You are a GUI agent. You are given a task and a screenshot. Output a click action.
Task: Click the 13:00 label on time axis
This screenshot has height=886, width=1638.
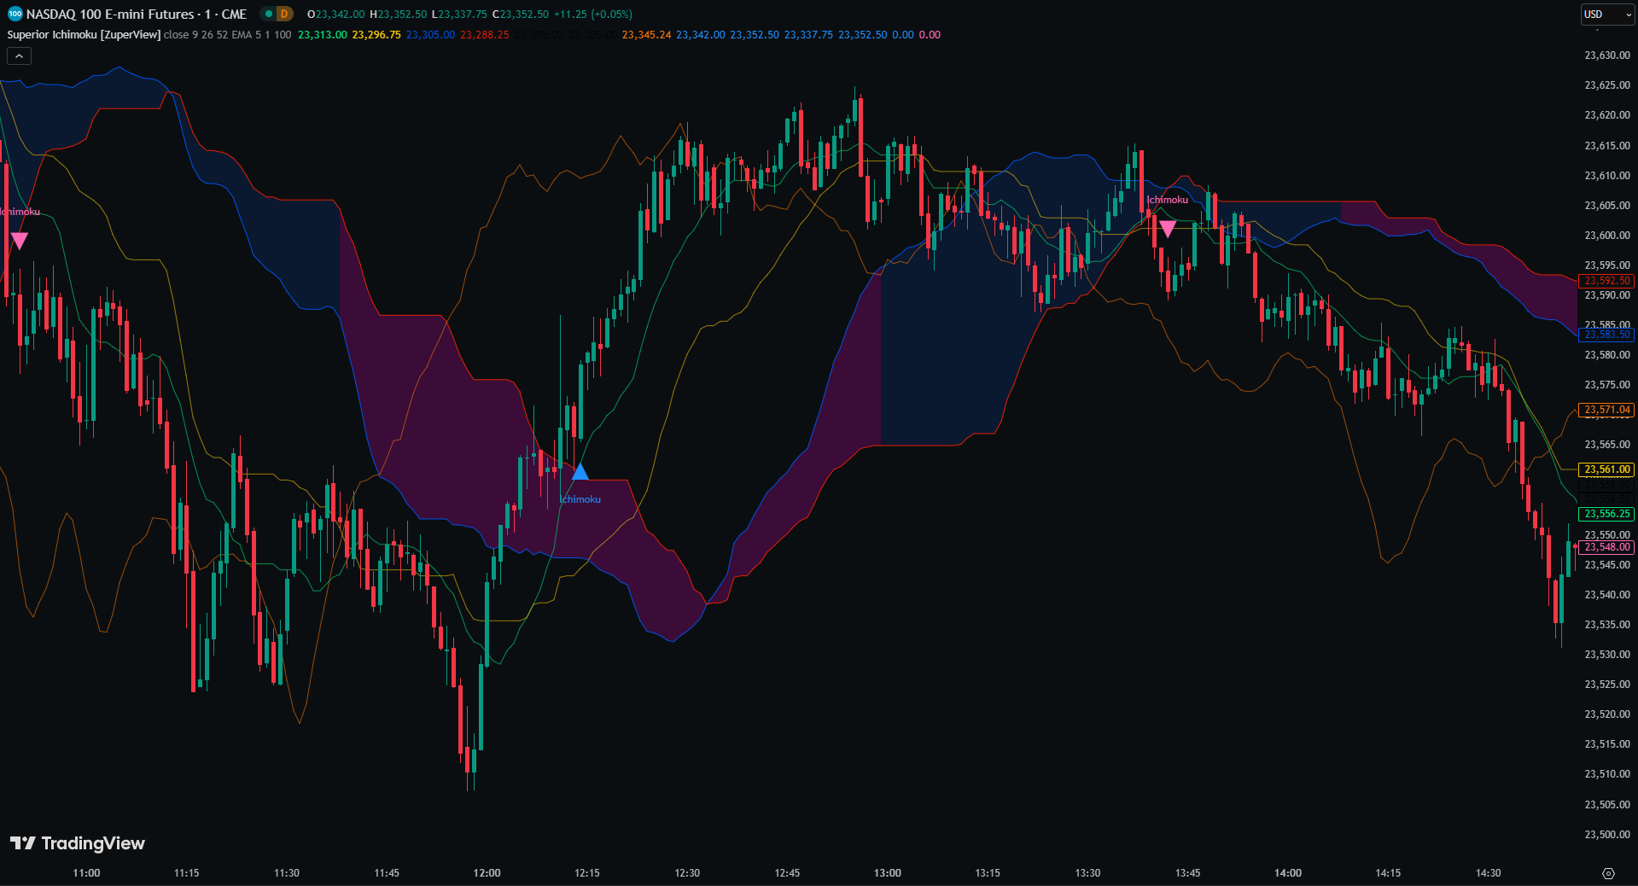click(x=887, y=873)
